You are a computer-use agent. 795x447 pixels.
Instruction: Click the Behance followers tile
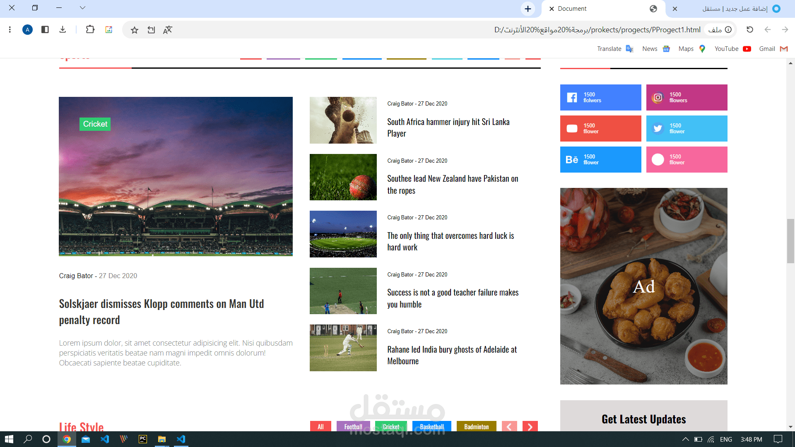click(x=600, y=159)
